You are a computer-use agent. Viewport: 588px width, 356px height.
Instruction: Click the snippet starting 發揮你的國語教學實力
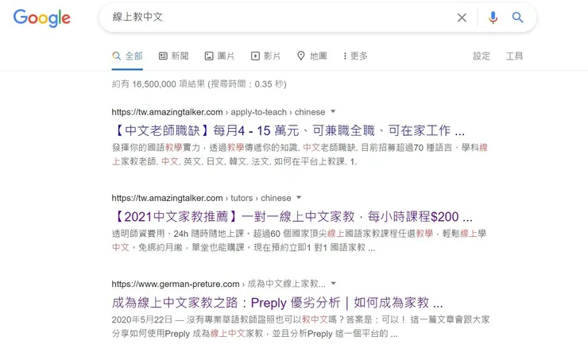click(x=300, y=154)
